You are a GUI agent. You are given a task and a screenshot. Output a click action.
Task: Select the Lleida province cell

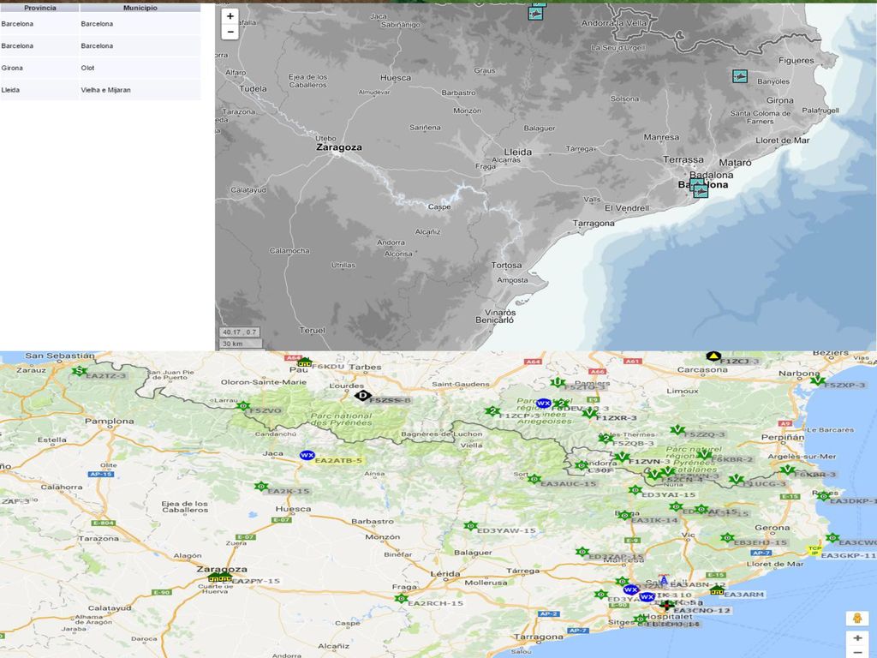39,89
